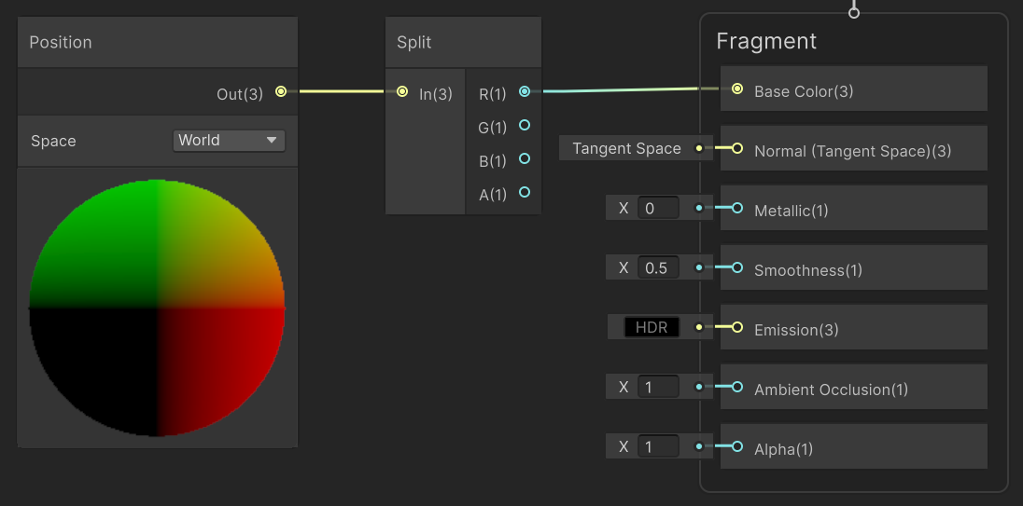Click the Split node In(3) port
This screenshot has width=1023, height=506.
[x=402, y=92]
